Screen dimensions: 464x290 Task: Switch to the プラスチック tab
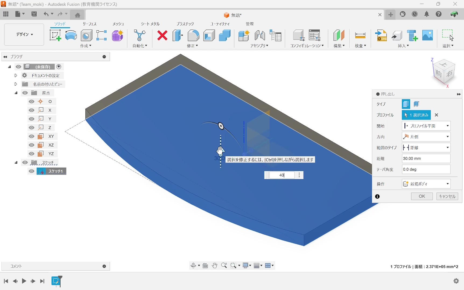click(185, 24)
